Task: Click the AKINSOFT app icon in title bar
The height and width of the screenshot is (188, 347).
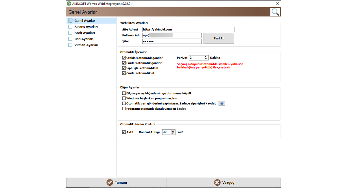Action: (x=69, y=3)
